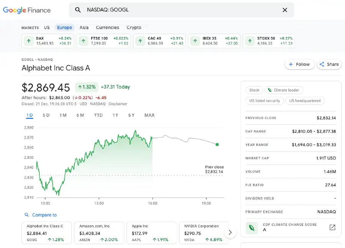Share this stock page
The image size is (345, 248).
point(329,64)
